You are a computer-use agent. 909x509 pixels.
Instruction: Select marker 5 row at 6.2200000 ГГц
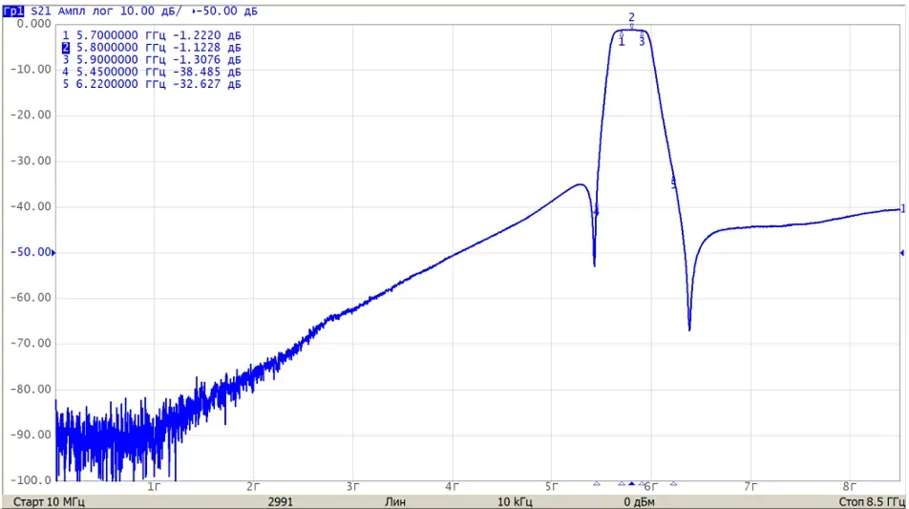coord(151,84)
